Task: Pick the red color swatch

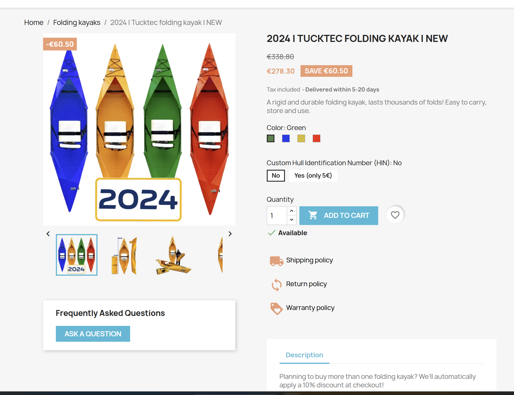Action: [x=316, y=139]
